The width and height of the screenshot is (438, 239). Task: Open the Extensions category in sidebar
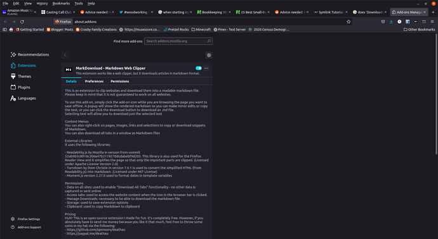point(23,65)
